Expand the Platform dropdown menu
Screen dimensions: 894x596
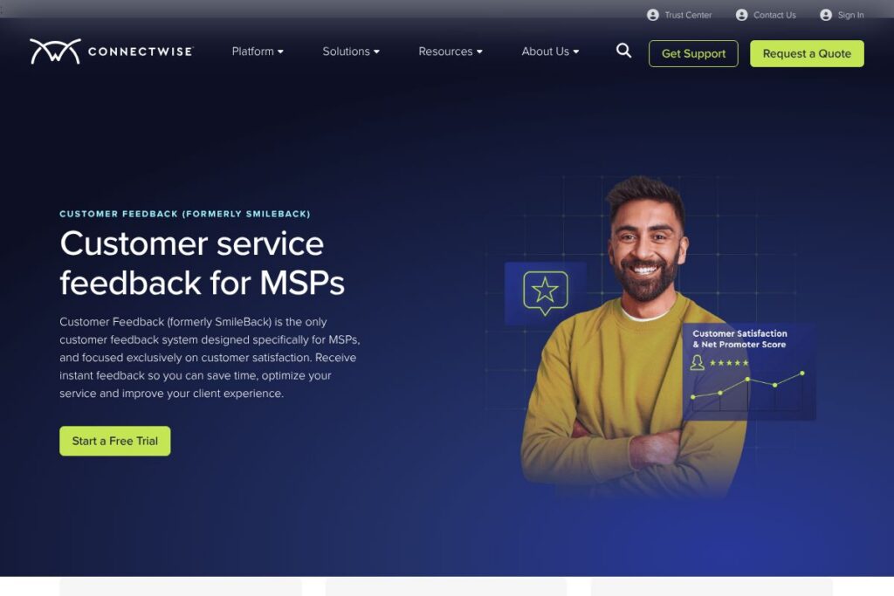pos(258,51)
